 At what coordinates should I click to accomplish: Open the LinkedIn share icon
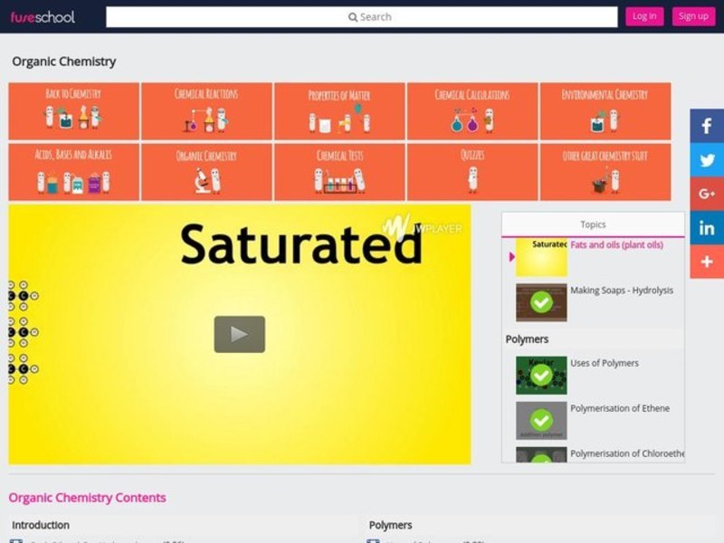[707, 227]
